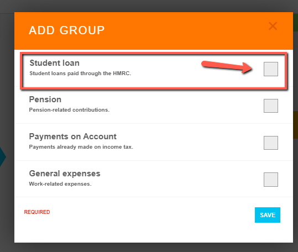This screenshot has width=298, height=252.
Task: Tick the Pension checkbox
Action: pos(271,106)
